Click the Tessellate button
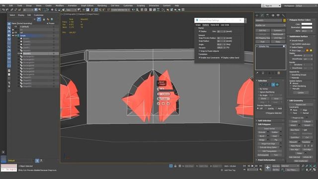318x179 pixels. coord(306,142)
